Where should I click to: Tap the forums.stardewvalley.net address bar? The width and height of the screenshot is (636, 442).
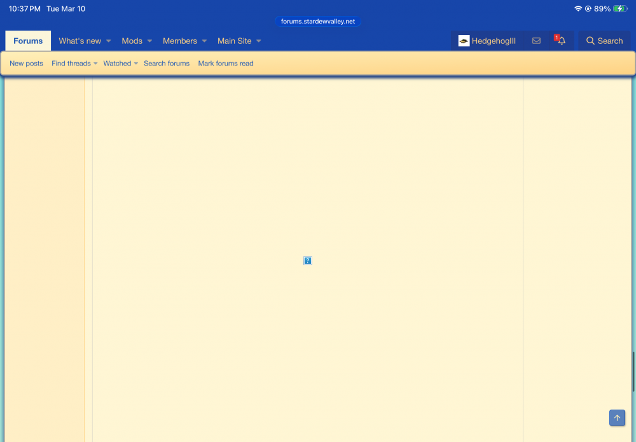coord(318,21)
